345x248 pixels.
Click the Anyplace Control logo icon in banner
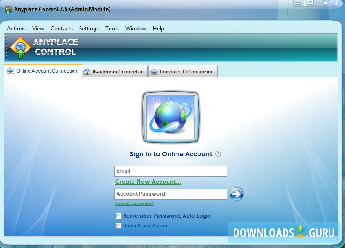[21, 47]
